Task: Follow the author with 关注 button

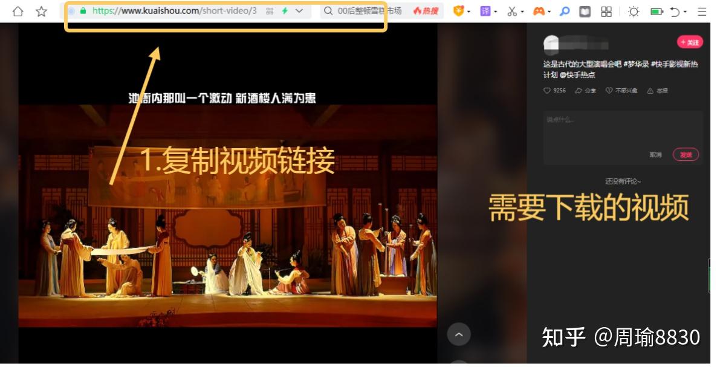Action: pos(690,42)
